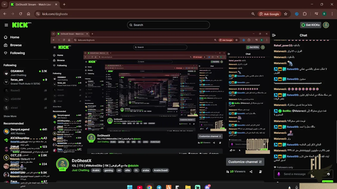Open xlxwi channel in Following list
This screenshot has width=337, height=189.
25,108
